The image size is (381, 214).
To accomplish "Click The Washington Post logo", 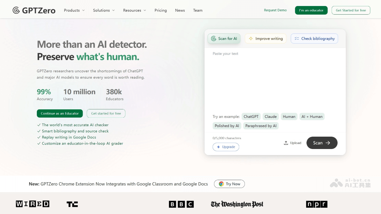I will [x=237, y=204].
